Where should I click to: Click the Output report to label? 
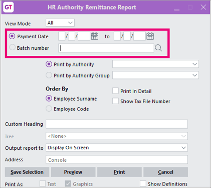24,148
